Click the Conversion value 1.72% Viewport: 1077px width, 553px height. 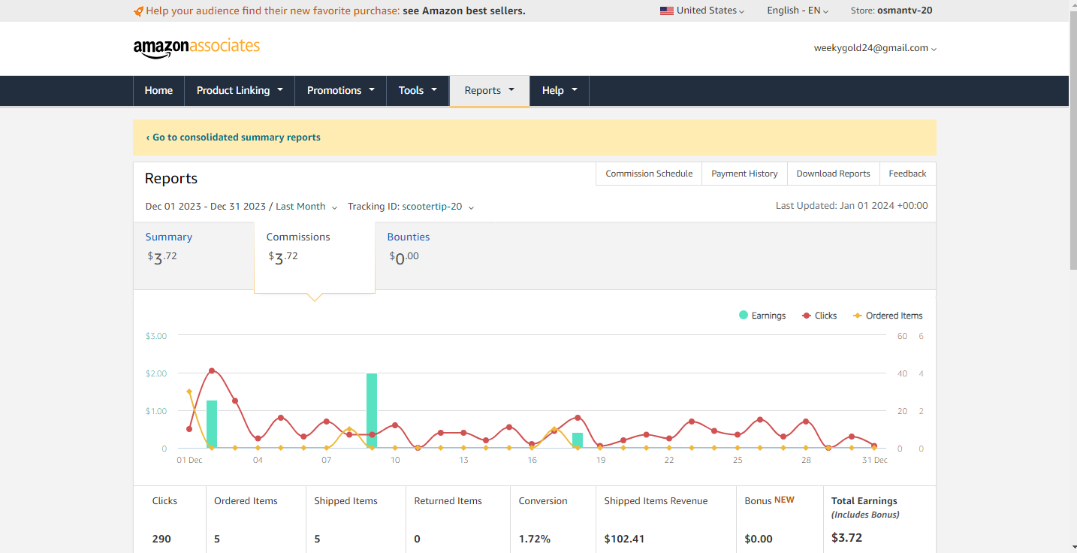(x=535, y=539)
